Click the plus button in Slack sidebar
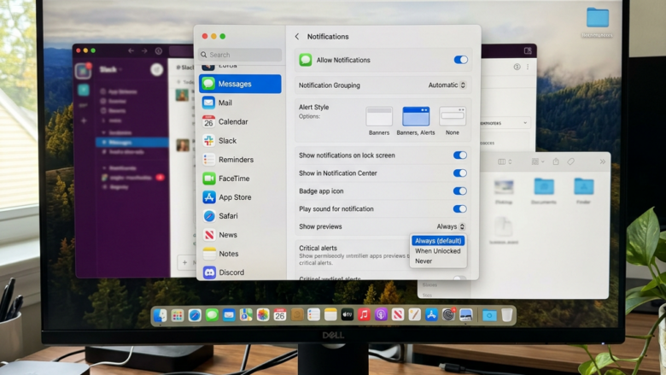 pos(84,120)
